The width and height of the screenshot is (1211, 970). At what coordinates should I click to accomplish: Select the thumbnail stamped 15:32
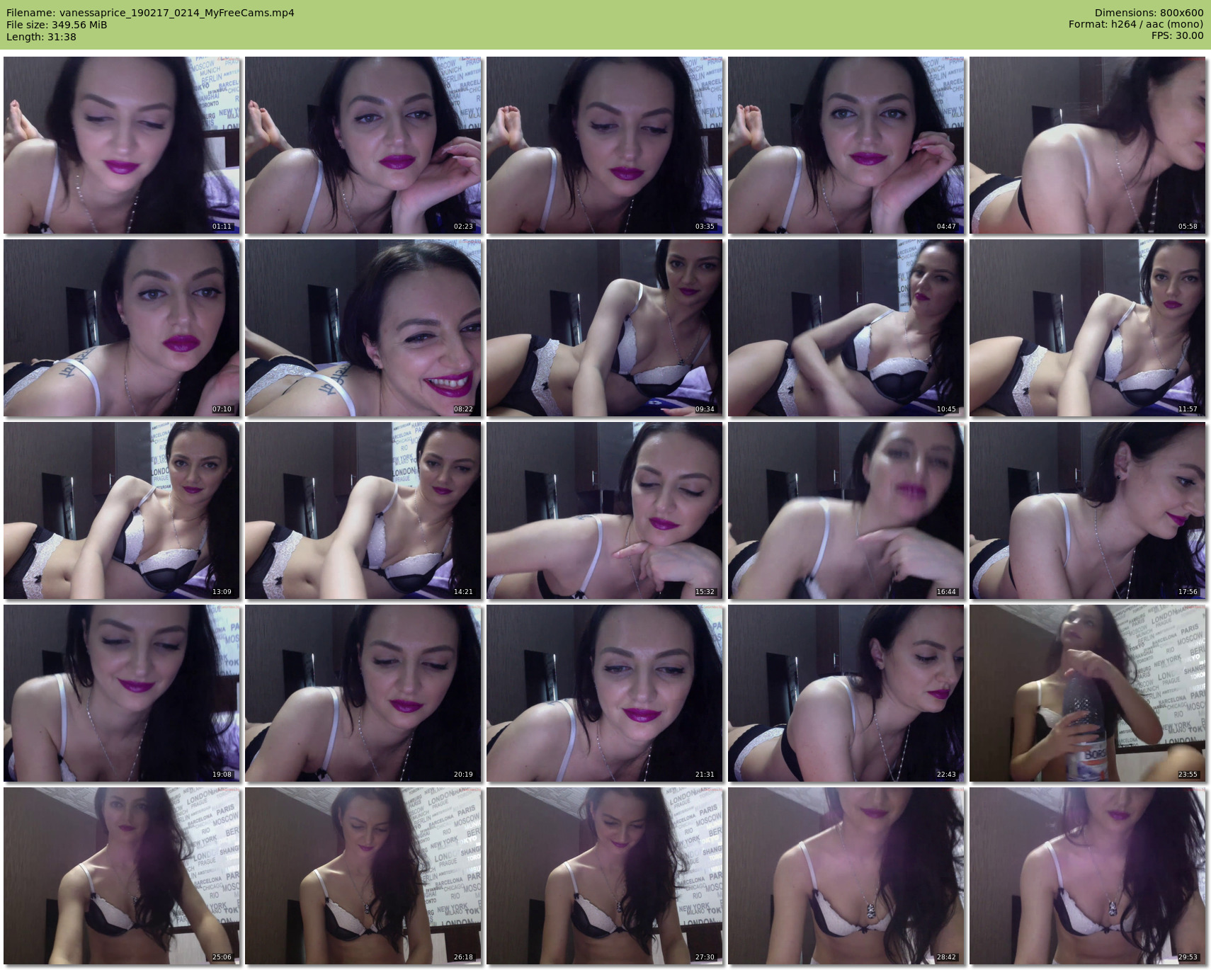pos(605,510)
